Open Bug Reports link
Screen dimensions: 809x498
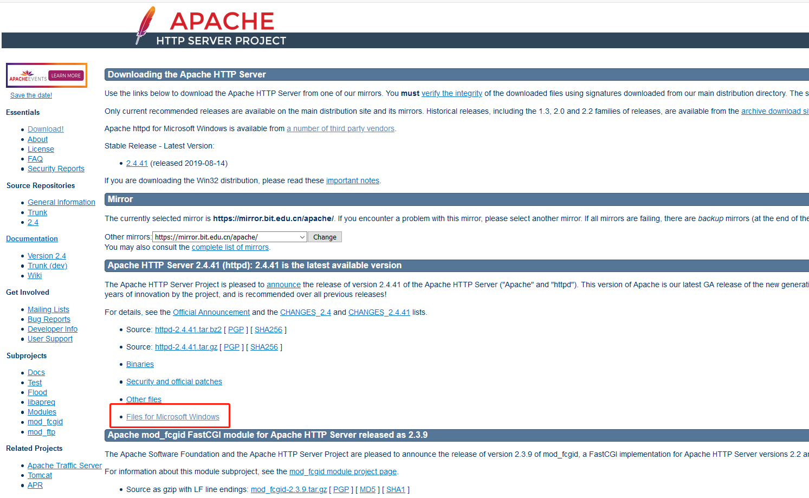click(x=49, y=319)
